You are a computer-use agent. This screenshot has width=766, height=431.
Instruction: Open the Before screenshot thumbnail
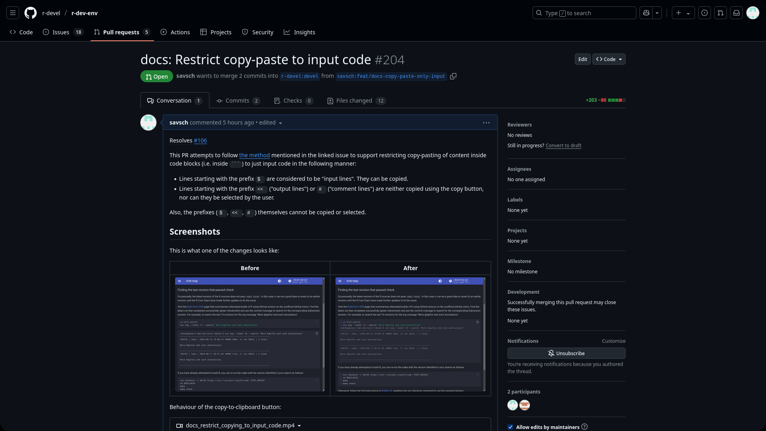coord(250,334)
